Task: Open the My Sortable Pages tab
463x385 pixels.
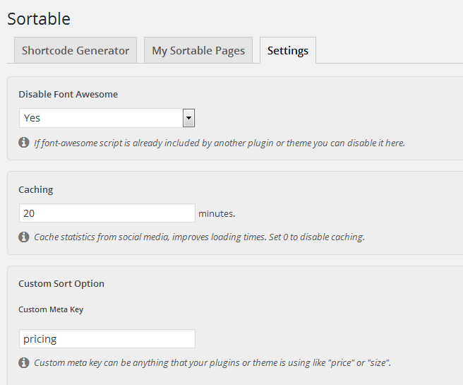Action: coord(198,51)
